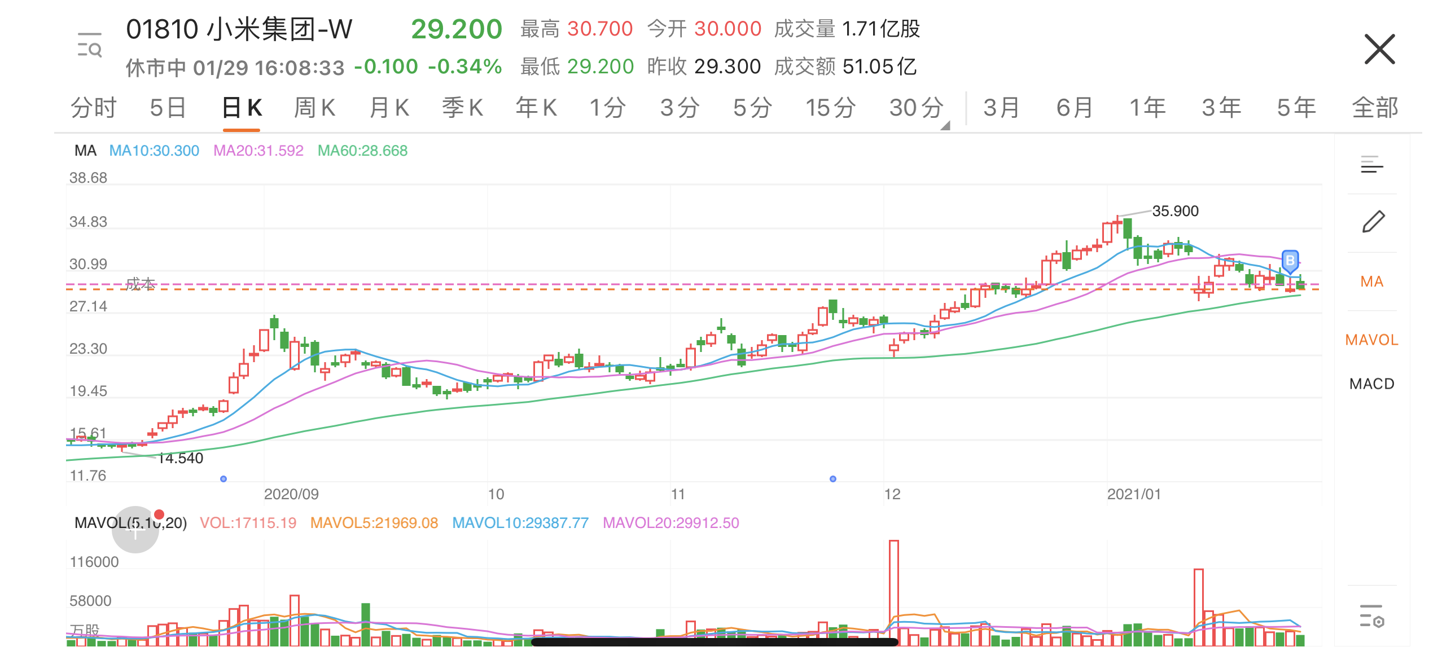Tap the 最高 30.700 high value
This screenshot has height=660, width=1429.
pyautogui.click(x=576, y=29)
